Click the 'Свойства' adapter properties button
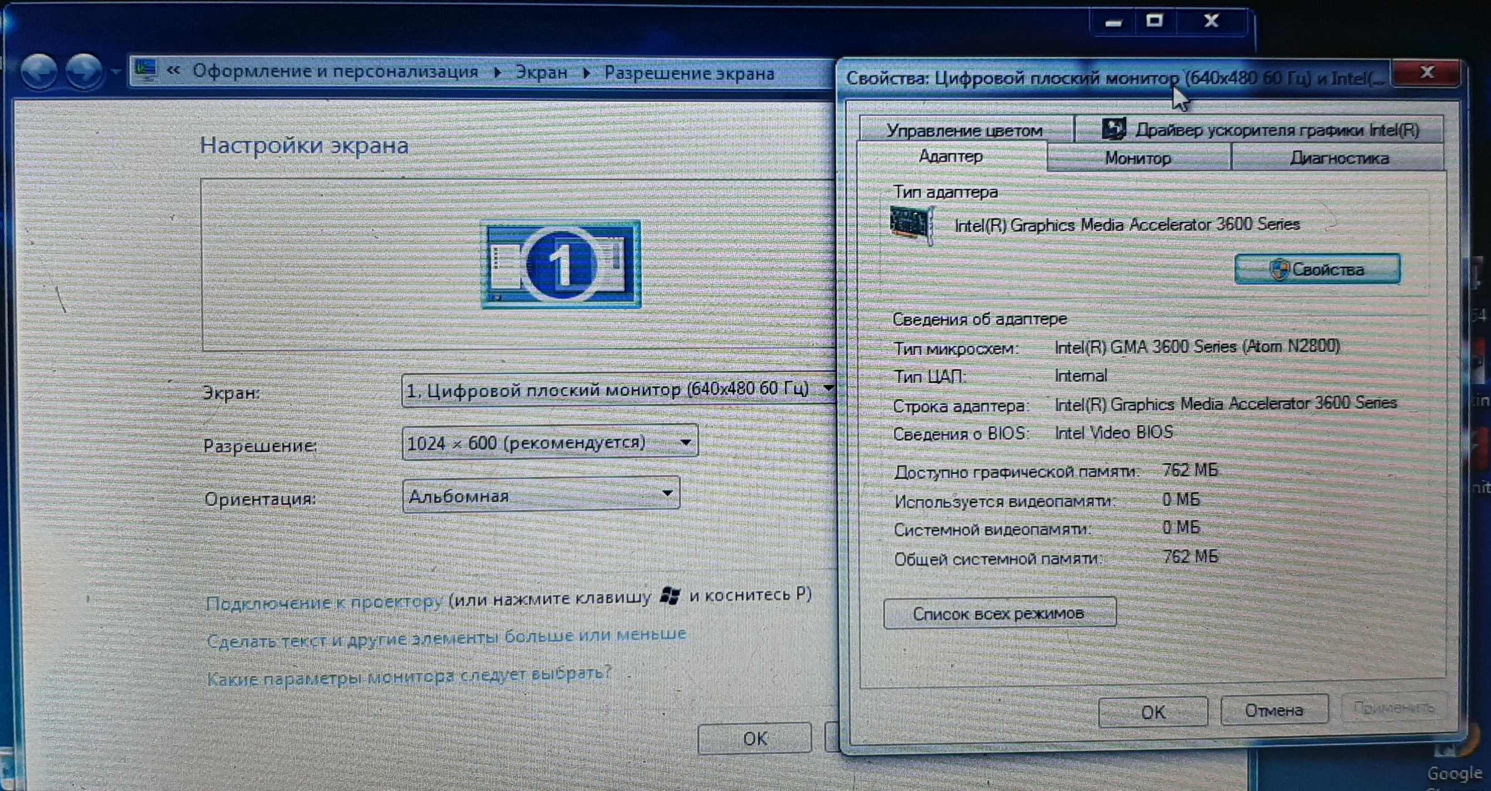 tap(1317, 269)
